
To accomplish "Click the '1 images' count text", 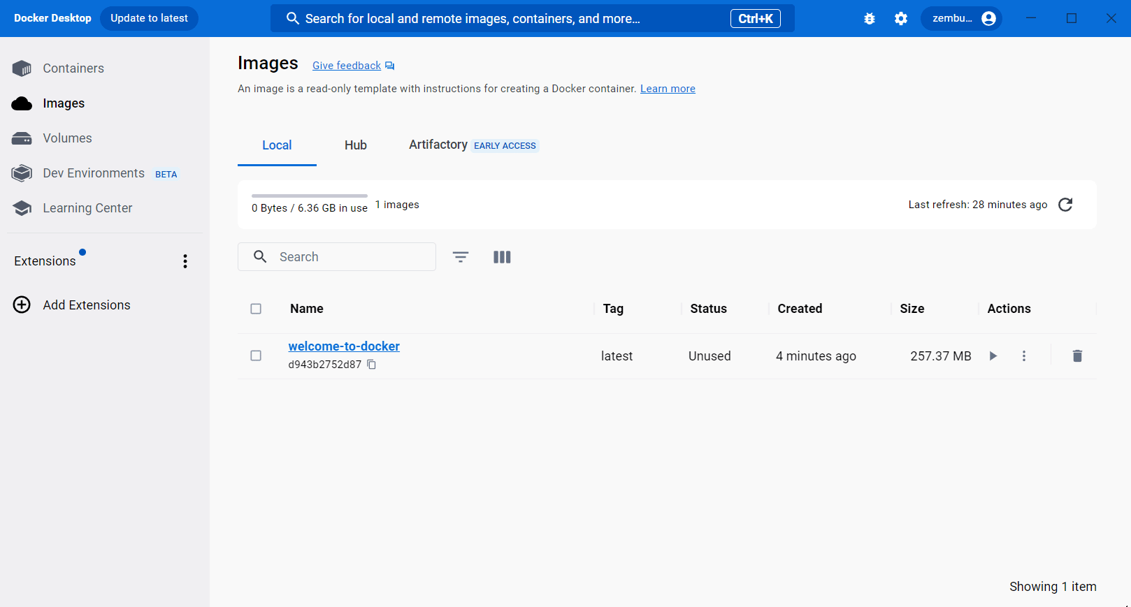I will [x=397, y=205].
